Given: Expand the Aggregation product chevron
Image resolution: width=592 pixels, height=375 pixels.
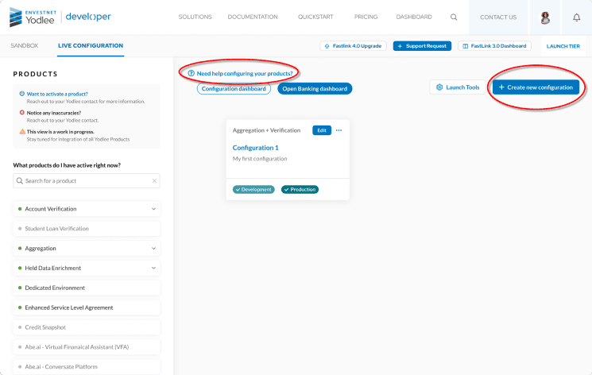Looking at the screenshot, I should click(x=153, y=248).
